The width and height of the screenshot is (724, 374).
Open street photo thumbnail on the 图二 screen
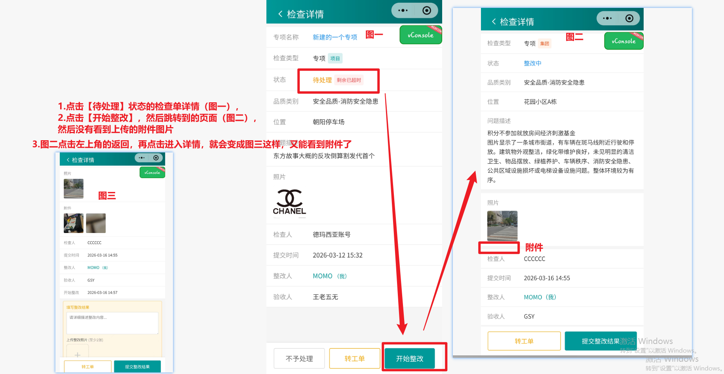pyautogui.click(x=502, y=226)
